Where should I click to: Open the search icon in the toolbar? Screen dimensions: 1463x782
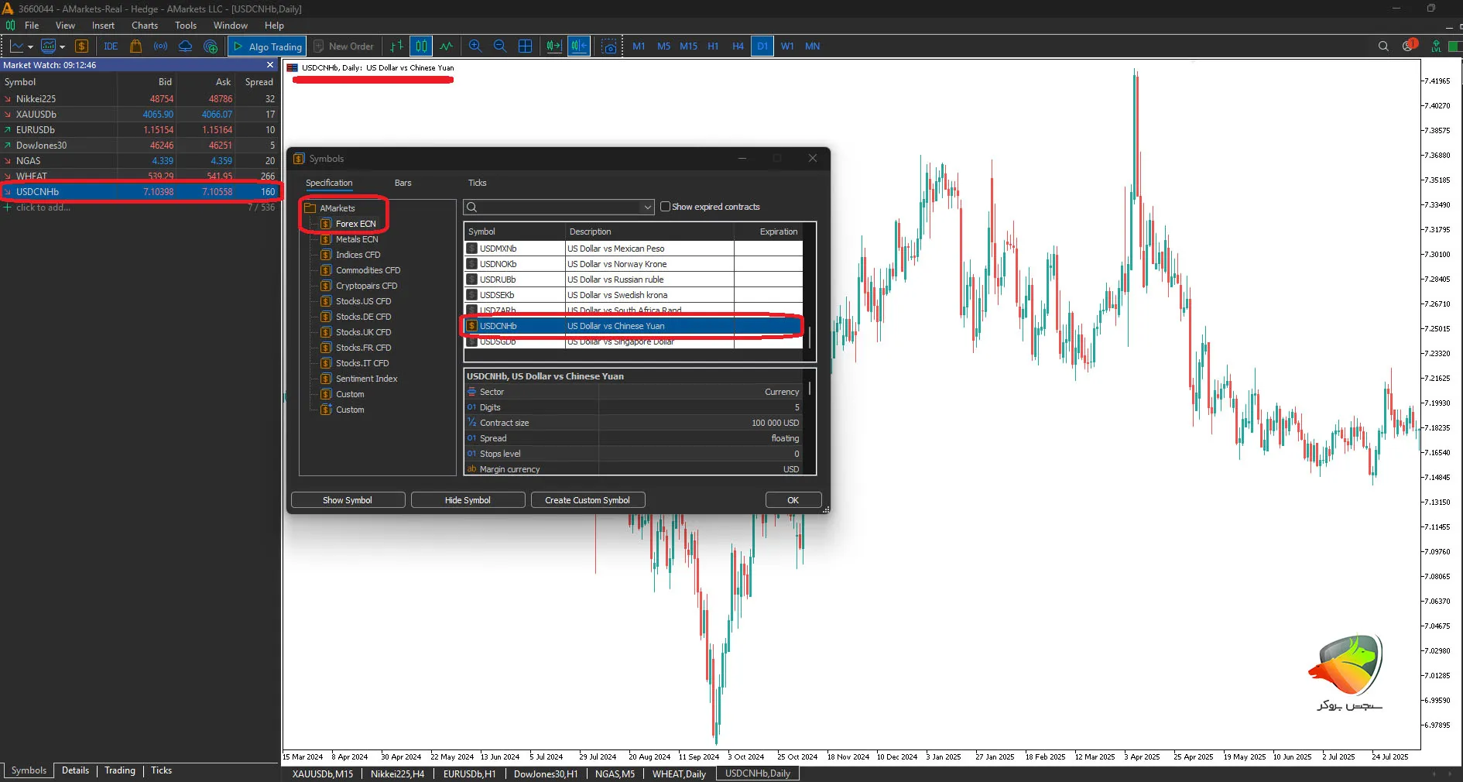(x=1383, y=46)
